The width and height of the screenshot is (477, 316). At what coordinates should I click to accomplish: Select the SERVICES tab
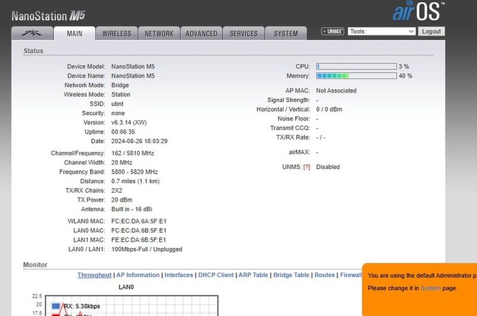tap(244, 33)
